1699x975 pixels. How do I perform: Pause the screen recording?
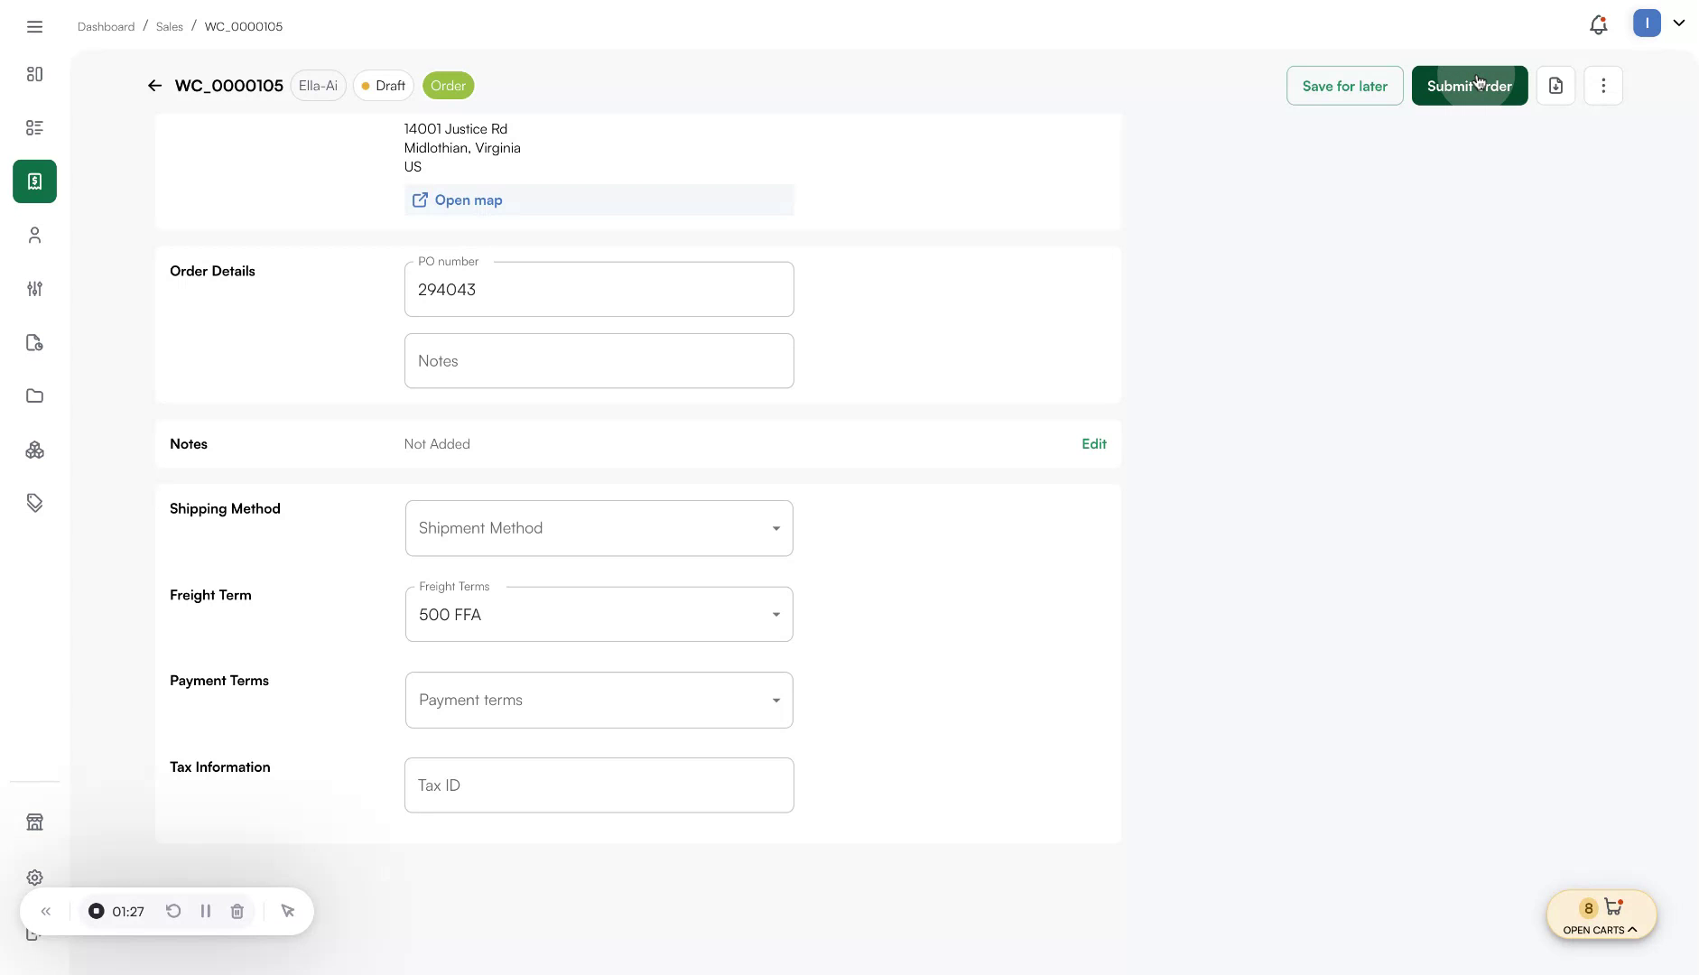pyautogui.click(x=205, y=911)
